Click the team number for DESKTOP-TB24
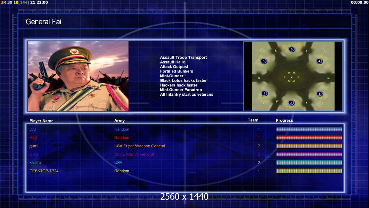369x208 pixels. (x=259, y=171)
